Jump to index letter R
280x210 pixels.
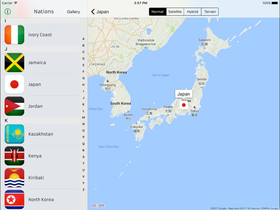pos(83,150)
